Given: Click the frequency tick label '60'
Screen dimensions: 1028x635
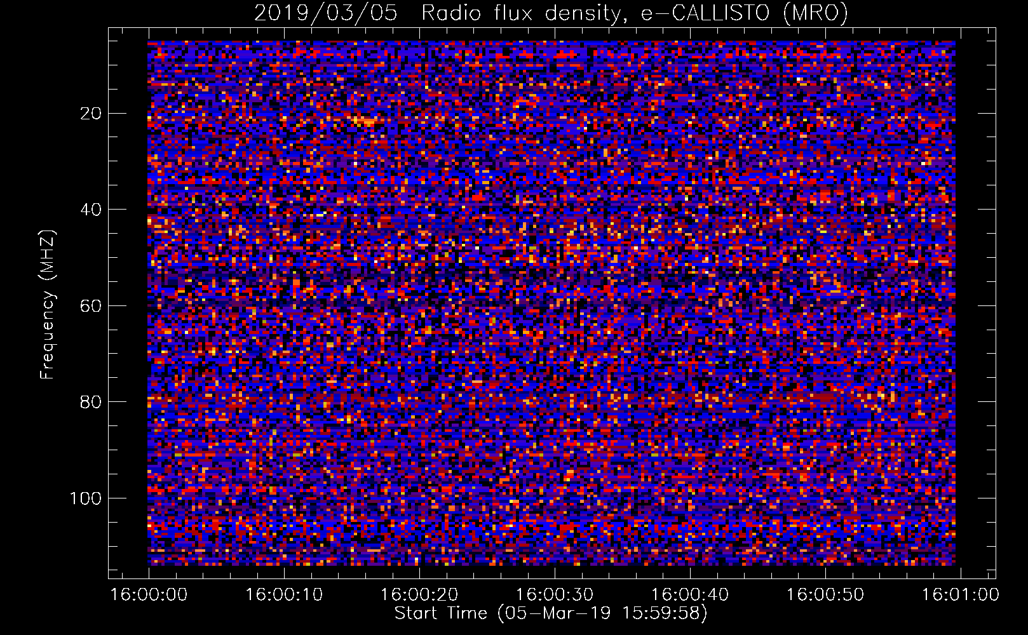Looking at the screenshot, I should [x=91, y=306].
